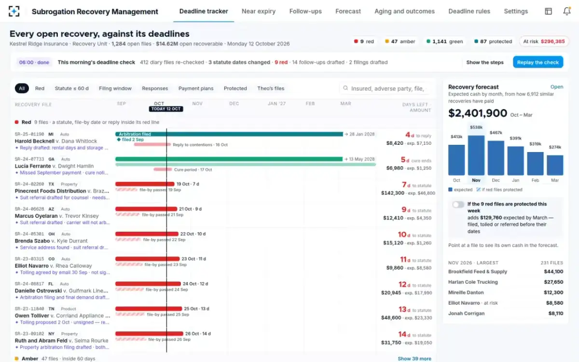Filter by Red files
Image resolution: width=579 pixels, height=362 pixels.
40,88
